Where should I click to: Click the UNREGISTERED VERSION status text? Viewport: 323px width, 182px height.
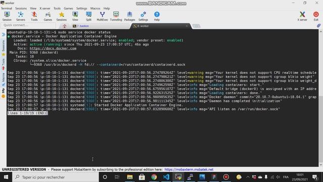24,169
